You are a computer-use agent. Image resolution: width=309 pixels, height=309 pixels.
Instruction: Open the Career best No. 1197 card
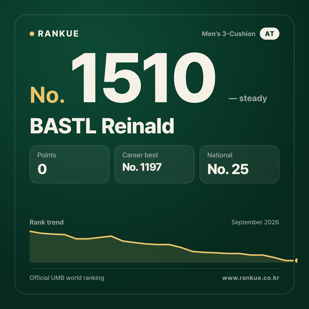pyautogui.click(x=154, y=164)
